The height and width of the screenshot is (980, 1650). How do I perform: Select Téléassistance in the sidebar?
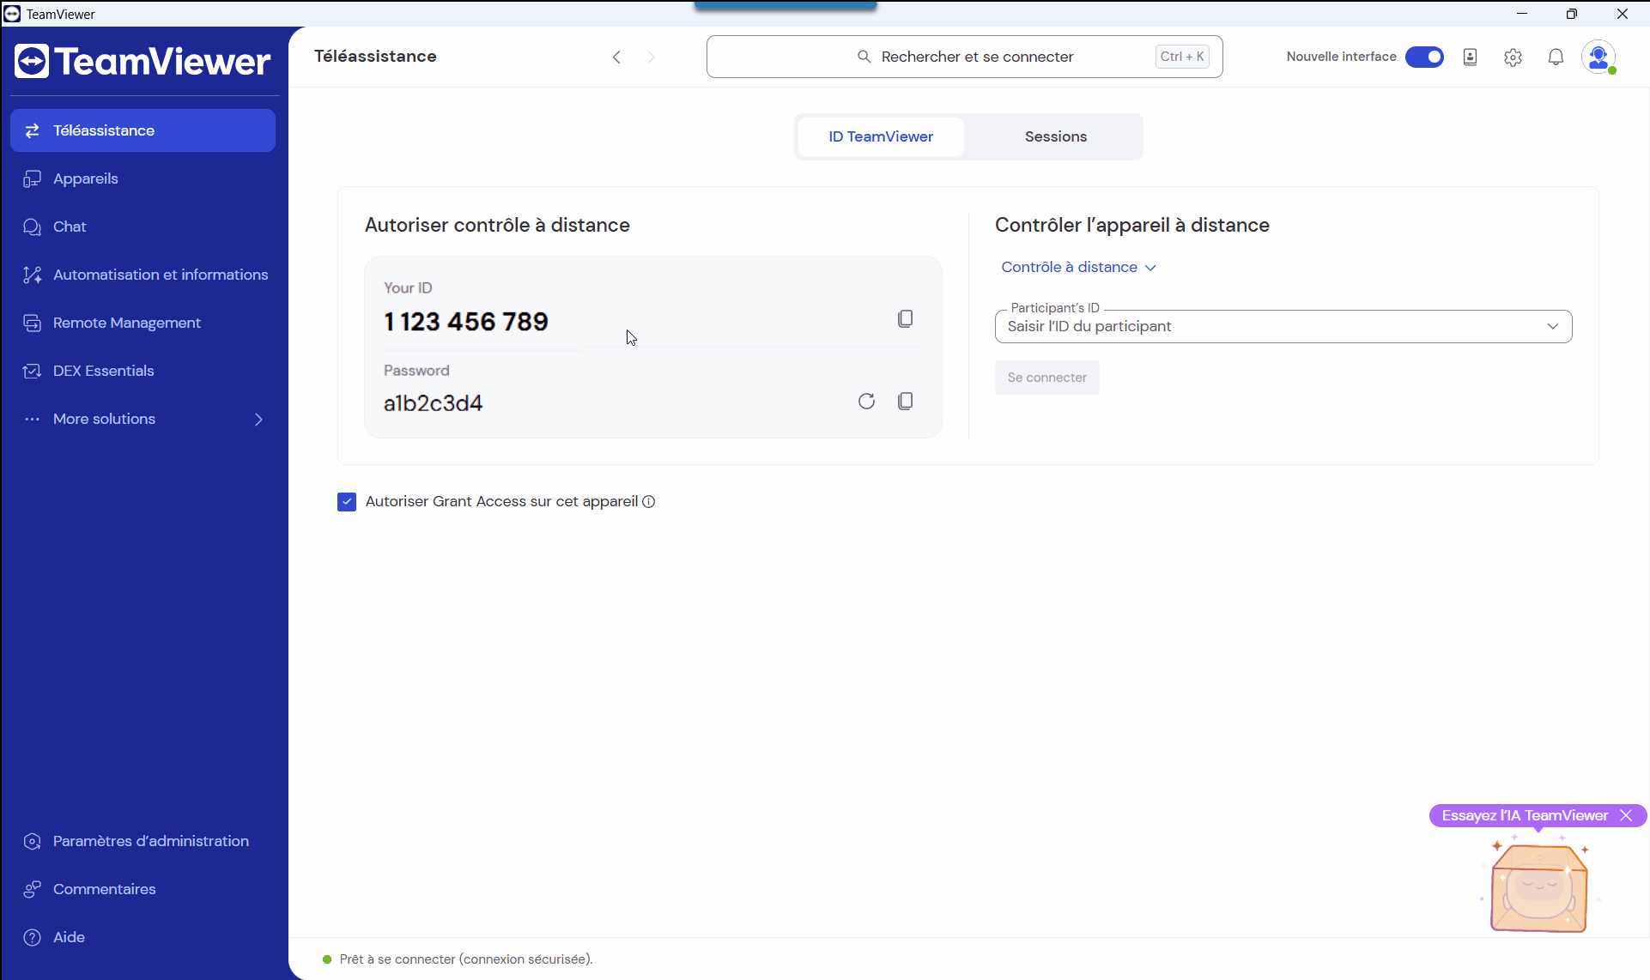[x=143, y=130]
